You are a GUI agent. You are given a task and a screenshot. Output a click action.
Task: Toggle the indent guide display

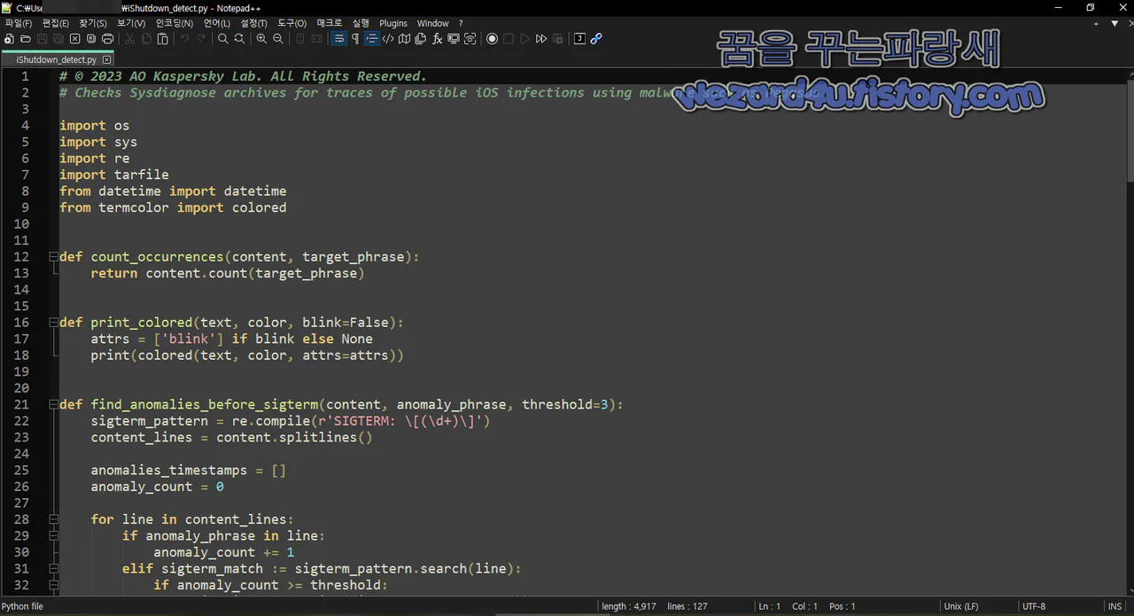tap(372, 38)
